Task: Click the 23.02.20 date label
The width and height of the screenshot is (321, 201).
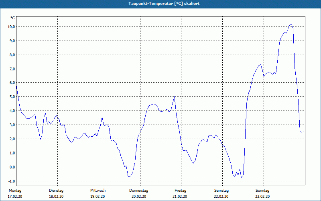Action: (x=262, y=197)
